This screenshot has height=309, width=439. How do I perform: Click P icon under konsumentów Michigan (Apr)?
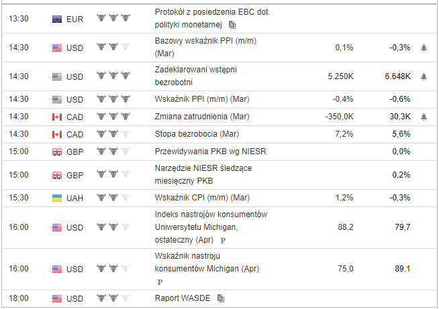tap(158, 282)
